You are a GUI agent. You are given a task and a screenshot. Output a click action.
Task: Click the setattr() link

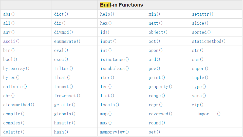point(203,14)
